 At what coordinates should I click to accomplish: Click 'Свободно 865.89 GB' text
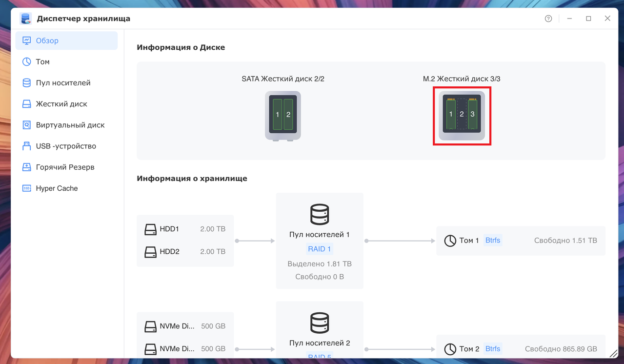click(x=561, y=349)
